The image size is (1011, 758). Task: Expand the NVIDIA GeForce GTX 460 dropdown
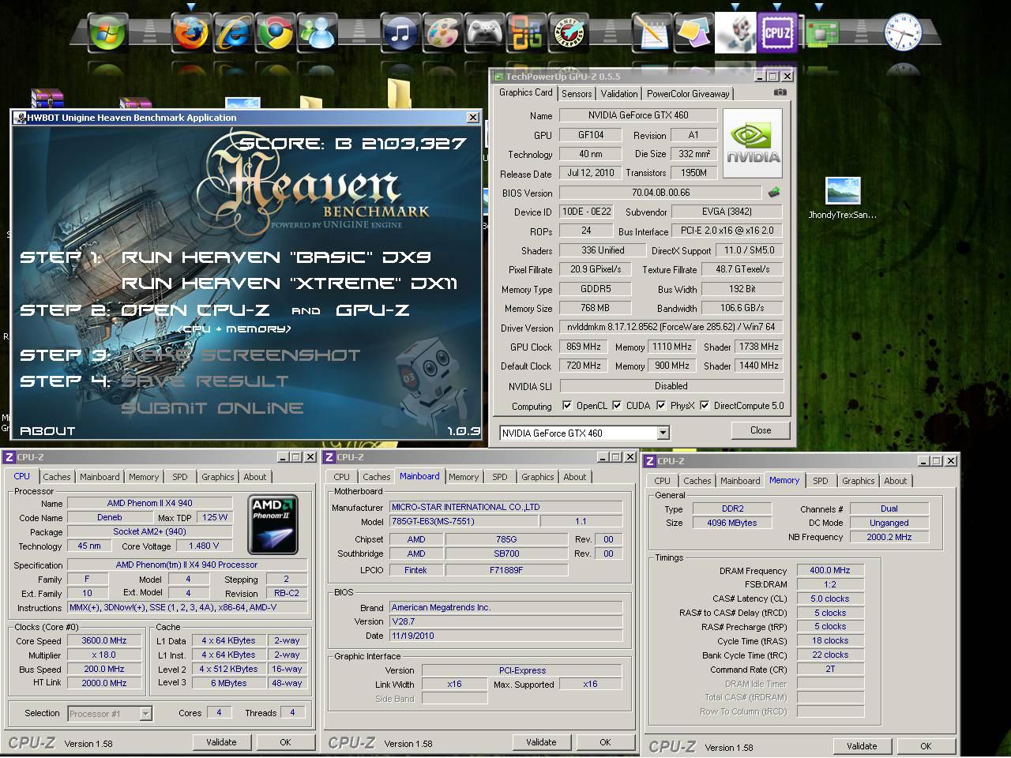click(x=663, y=433)
